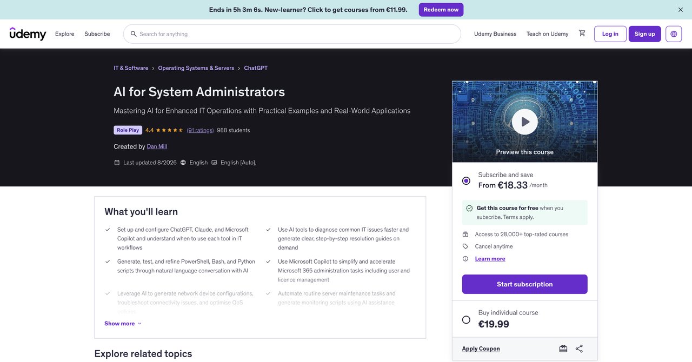Click the star rating icons
692x362 pixels.
coord(170,130)
